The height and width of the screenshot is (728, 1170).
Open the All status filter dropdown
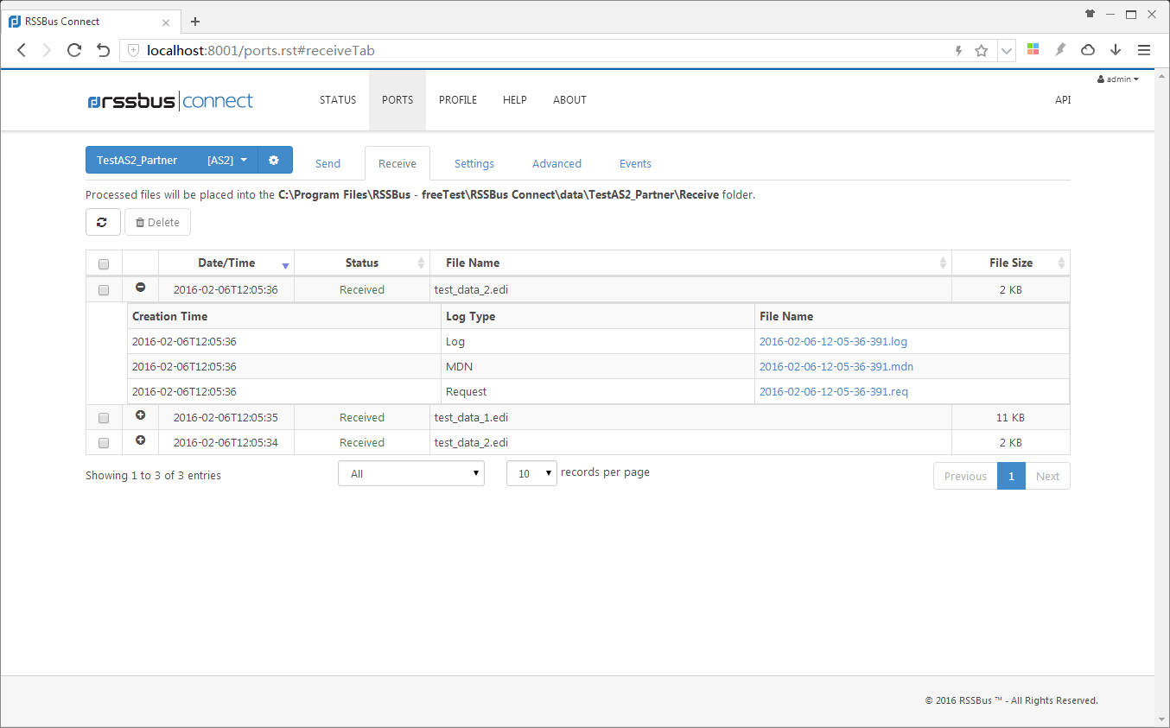pyautogui.click(x=411, y=473)
